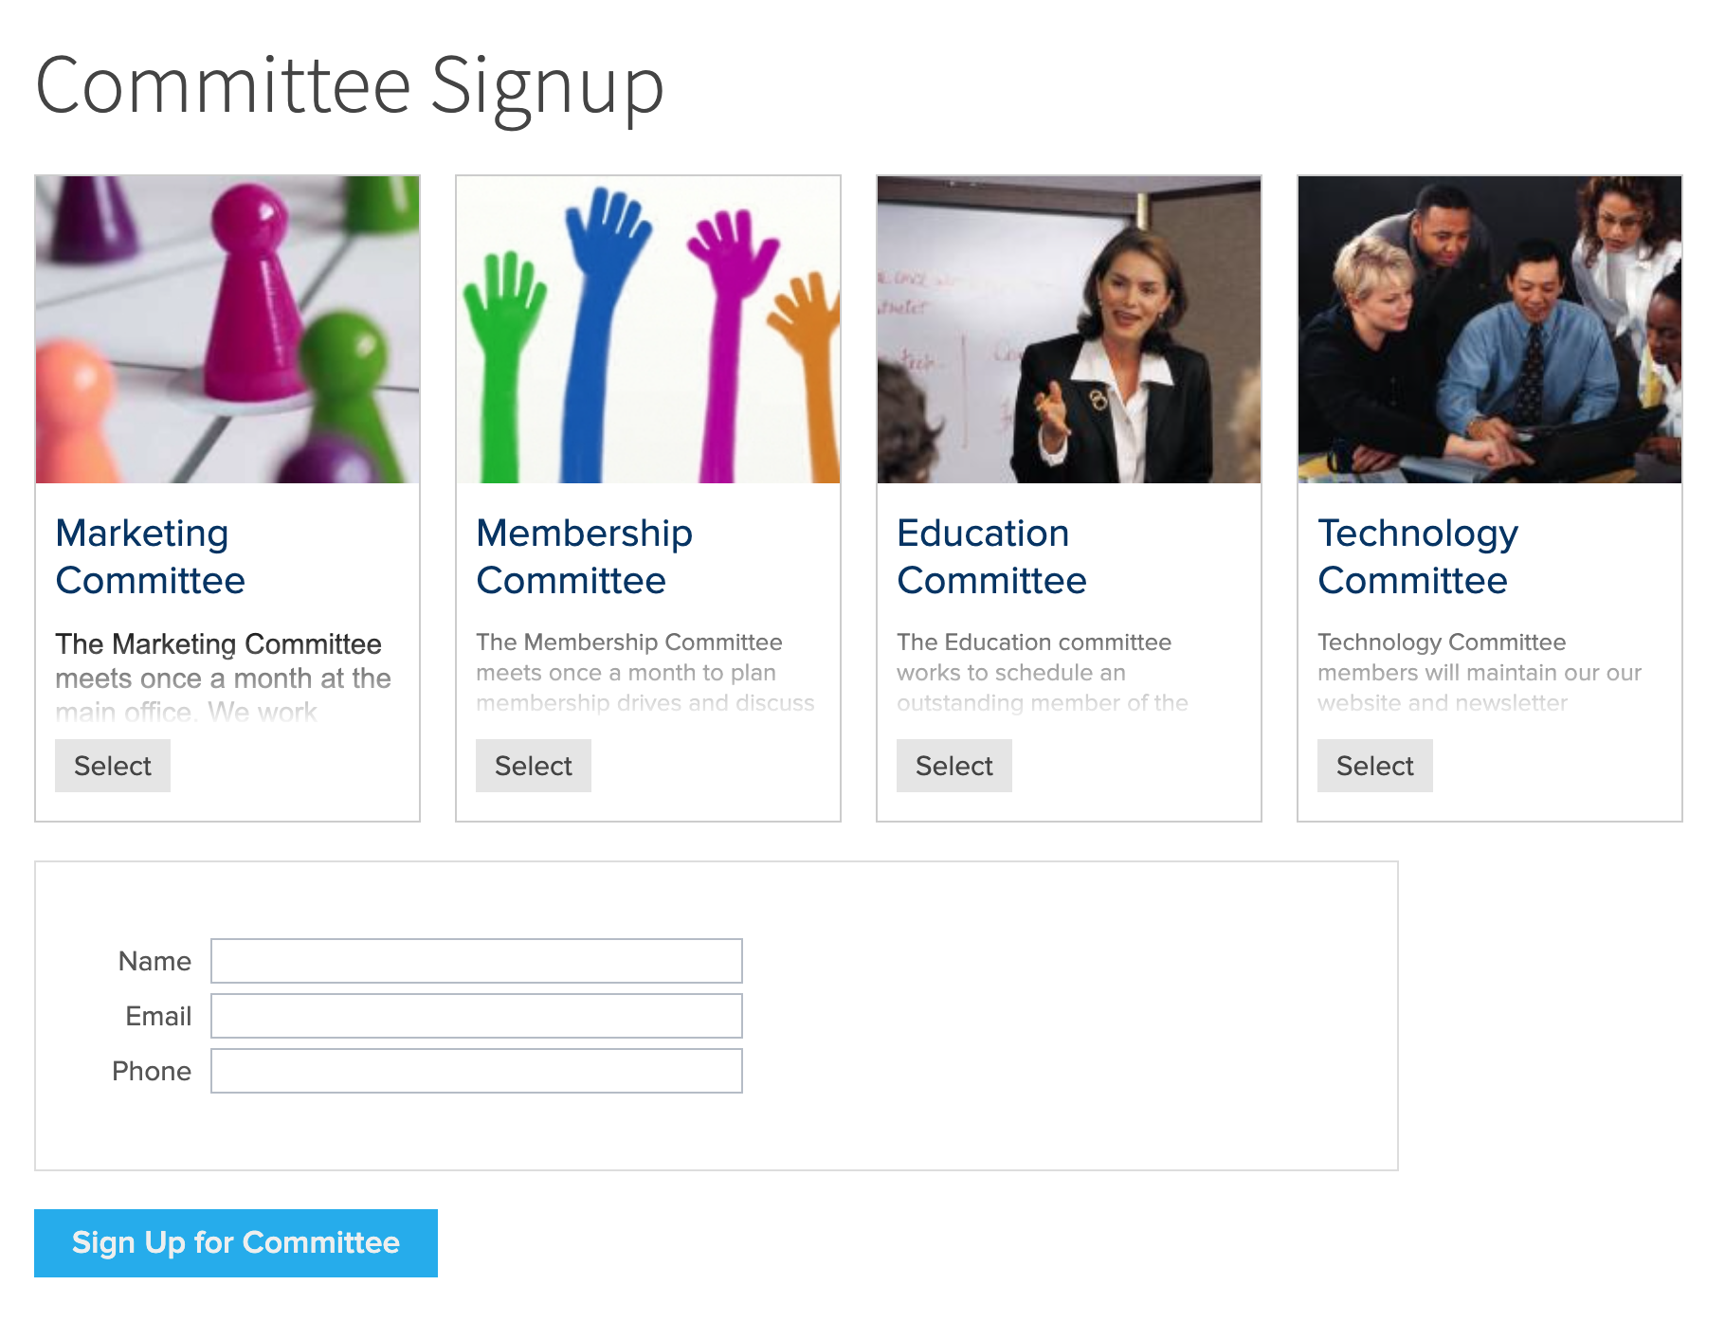The image size is (1725, 1321).
Task: Click the Technology Committee description text
Action: coord(1479,673)
